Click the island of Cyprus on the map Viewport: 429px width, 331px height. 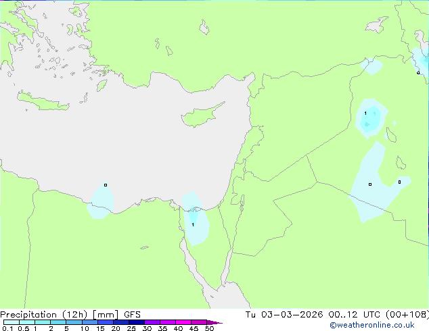201,116
